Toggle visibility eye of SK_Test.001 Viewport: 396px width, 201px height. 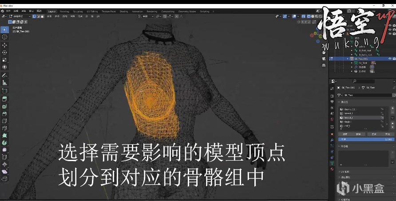[x=390, y=59]
